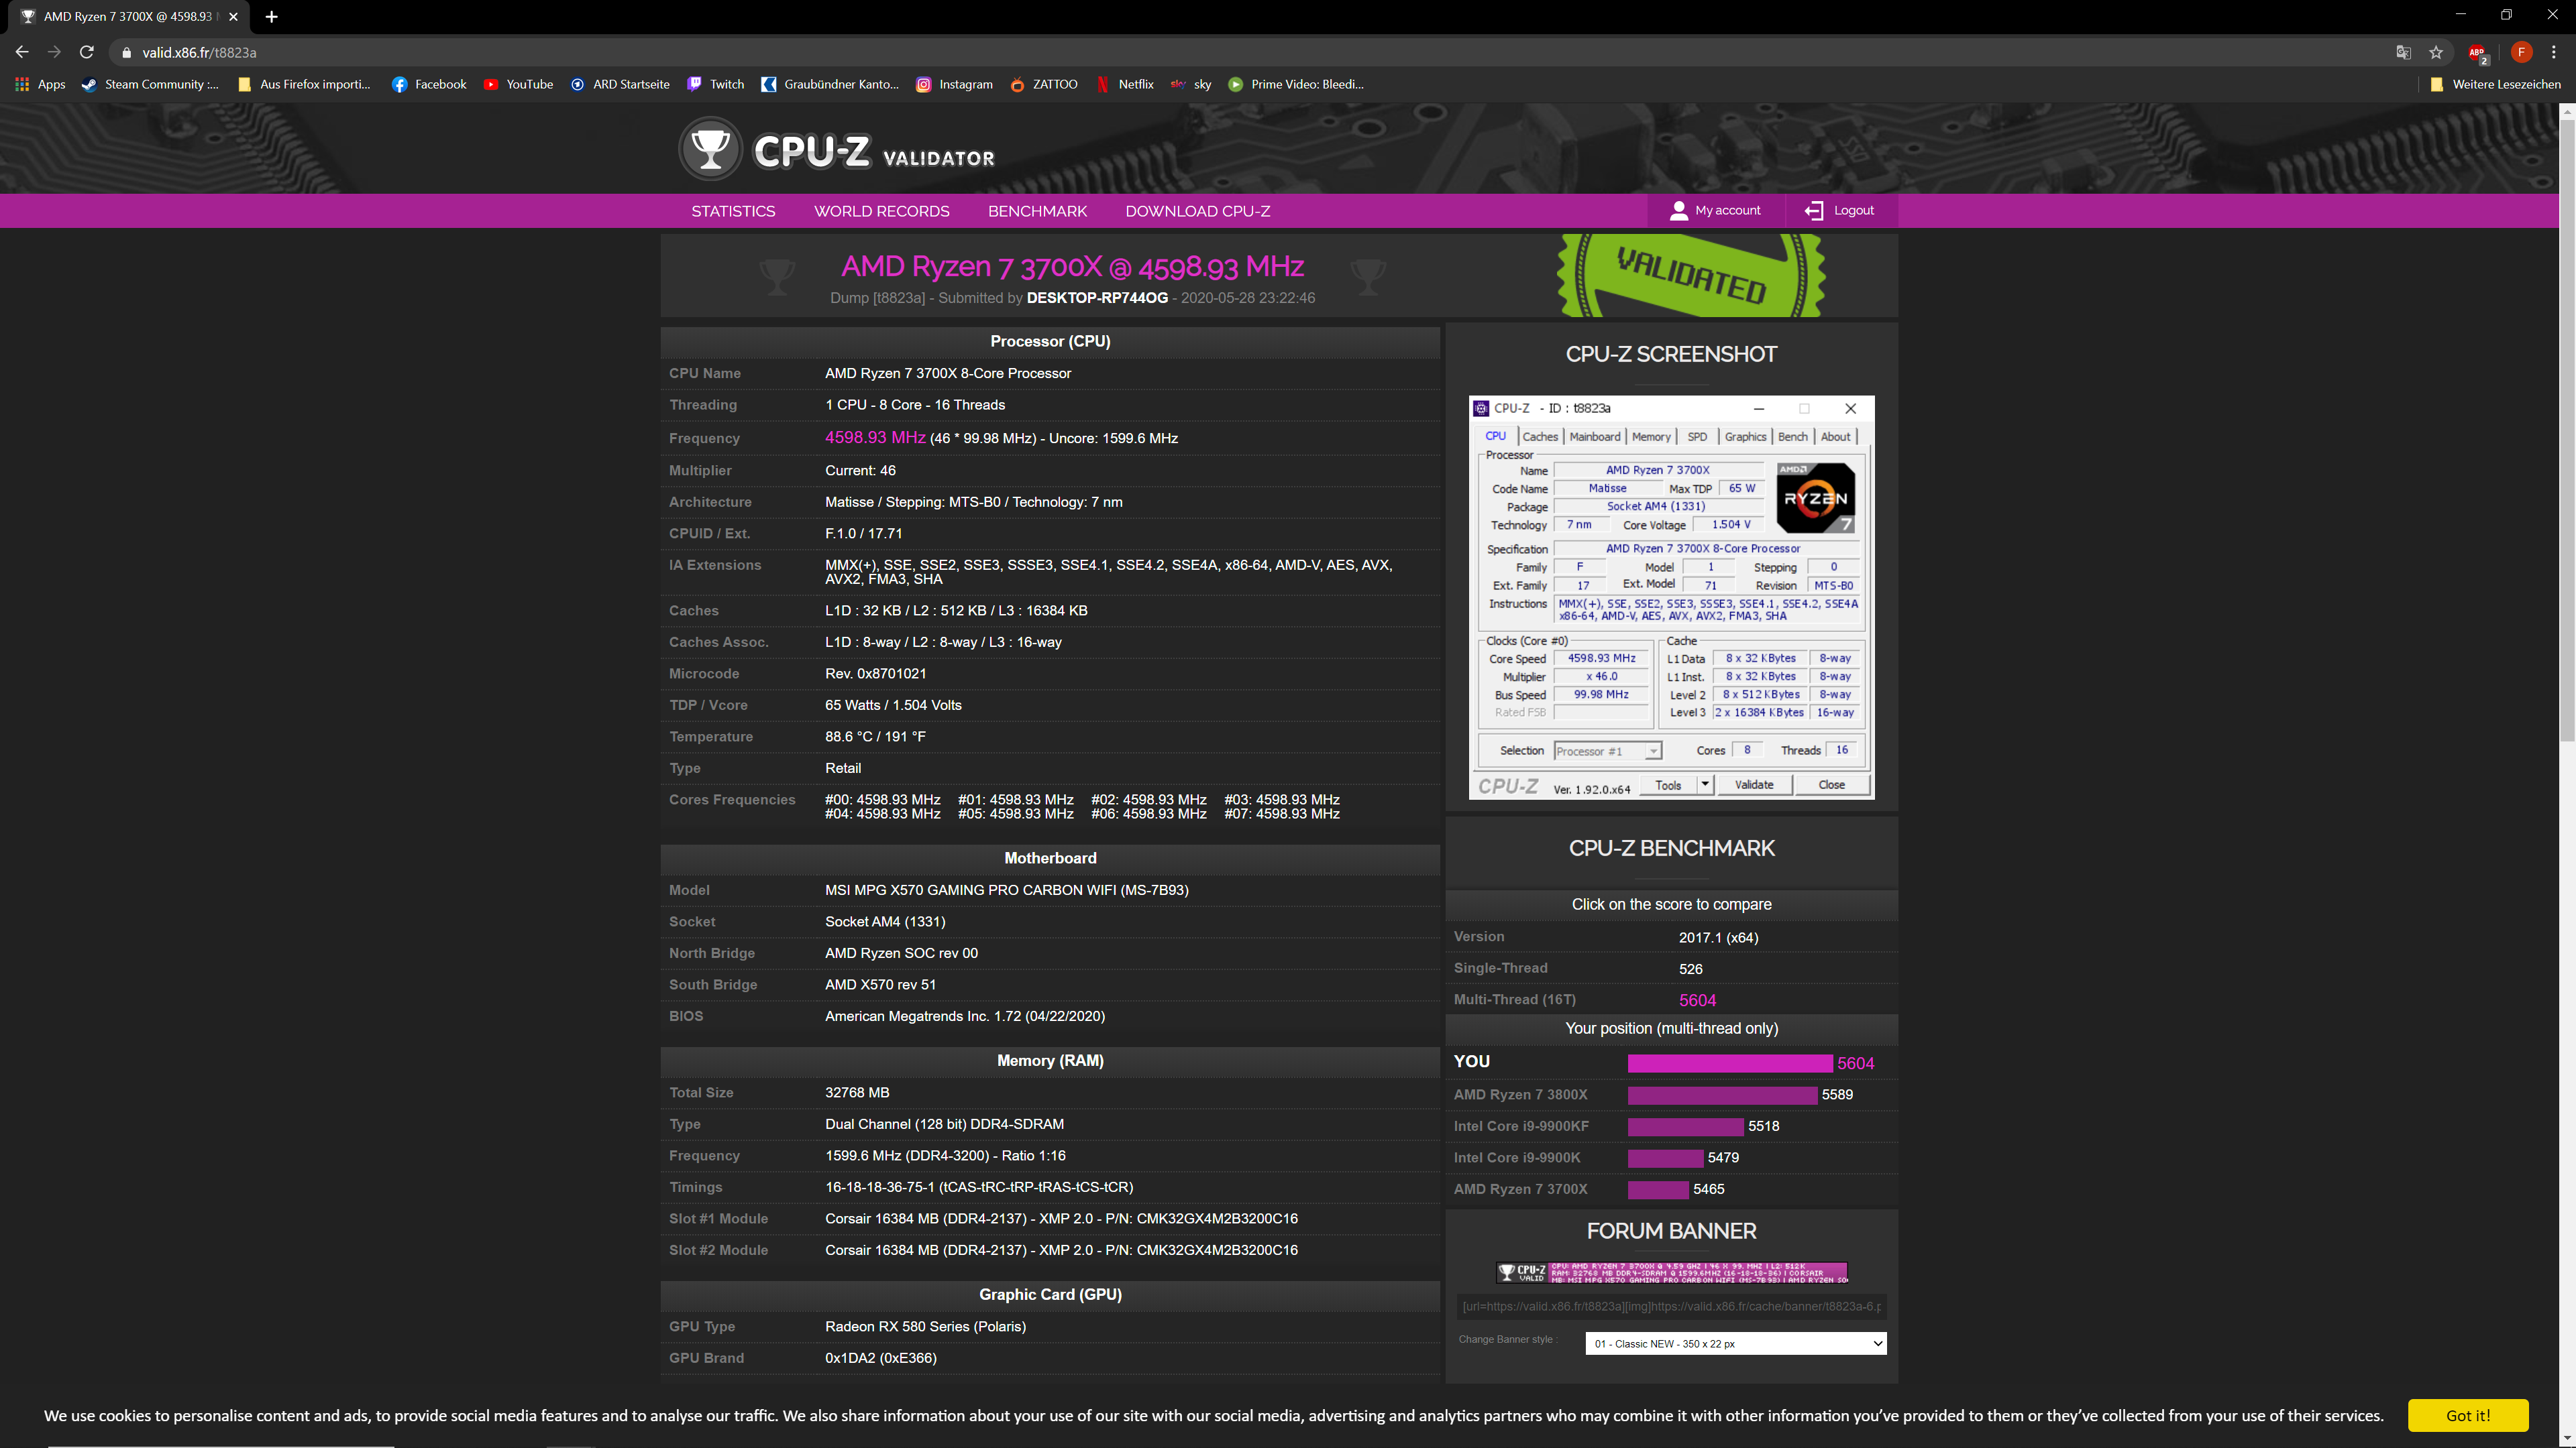
Task: Open the STATISTICS menu
Action: [x=733, y=211]
